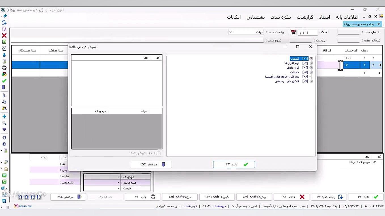Click the magnifier search icon in left sidebar
This screenshot has height=216, width=385.
pos(4,123)
